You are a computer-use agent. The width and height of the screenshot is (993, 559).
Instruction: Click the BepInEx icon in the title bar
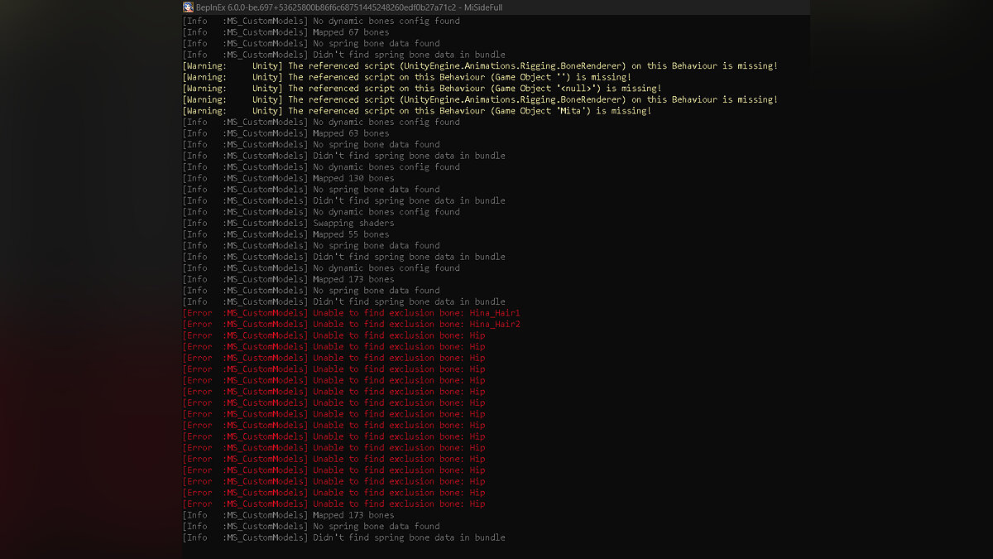[x=188, y=7]
